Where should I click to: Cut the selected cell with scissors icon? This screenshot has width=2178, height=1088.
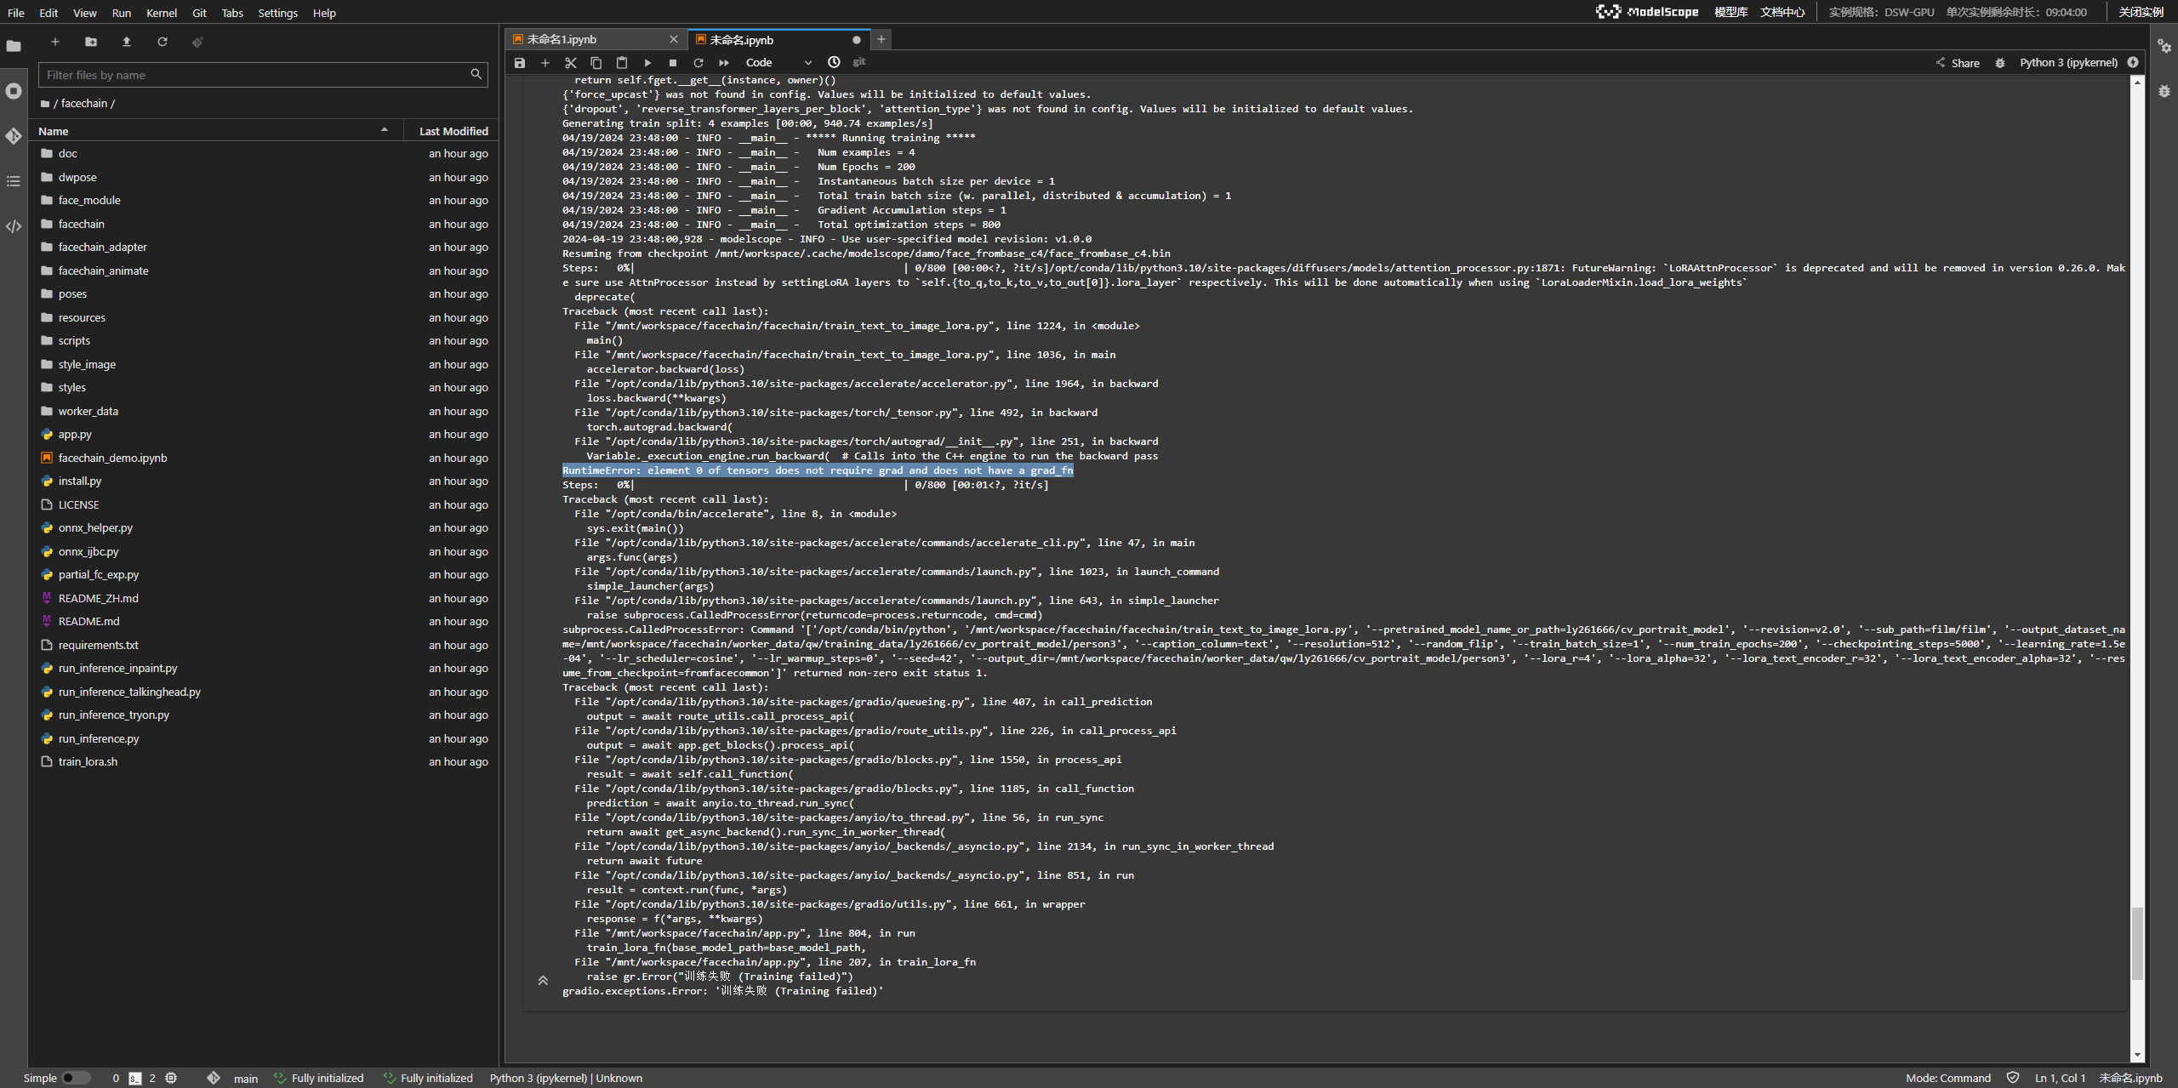pyautogui.click(x=571, y=63)
